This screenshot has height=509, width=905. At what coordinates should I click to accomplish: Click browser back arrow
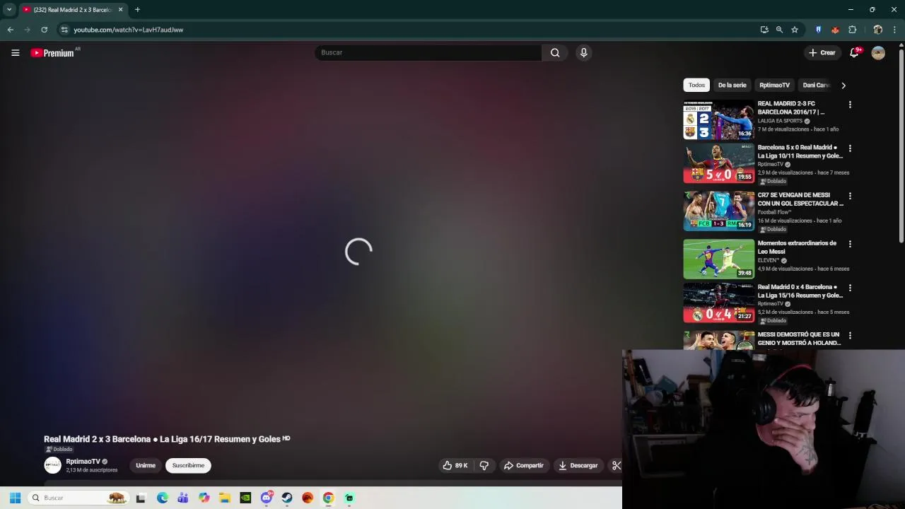(x=10, y=30)
